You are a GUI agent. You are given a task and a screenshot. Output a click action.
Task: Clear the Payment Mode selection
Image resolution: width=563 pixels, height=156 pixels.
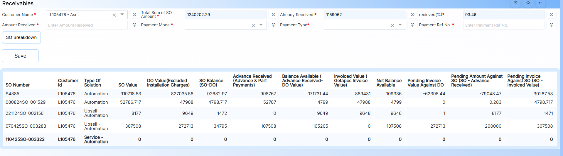point(253,26)
